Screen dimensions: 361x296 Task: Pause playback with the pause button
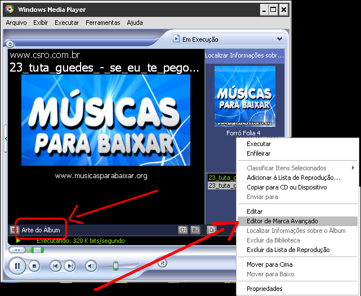17,266
